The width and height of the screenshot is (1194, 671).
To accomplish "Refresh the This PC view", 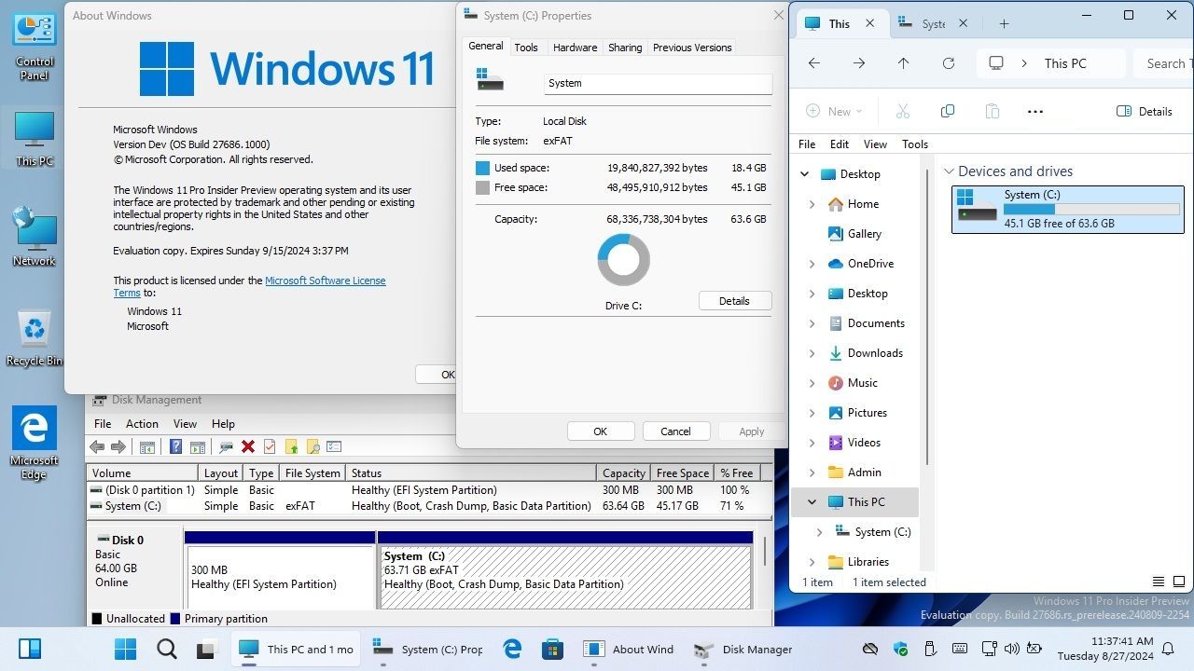I will click(x=949, y=63).
